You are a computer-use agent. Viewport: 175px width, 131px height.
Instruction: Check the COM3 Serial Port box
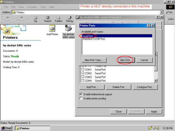[x=83, y=77]
